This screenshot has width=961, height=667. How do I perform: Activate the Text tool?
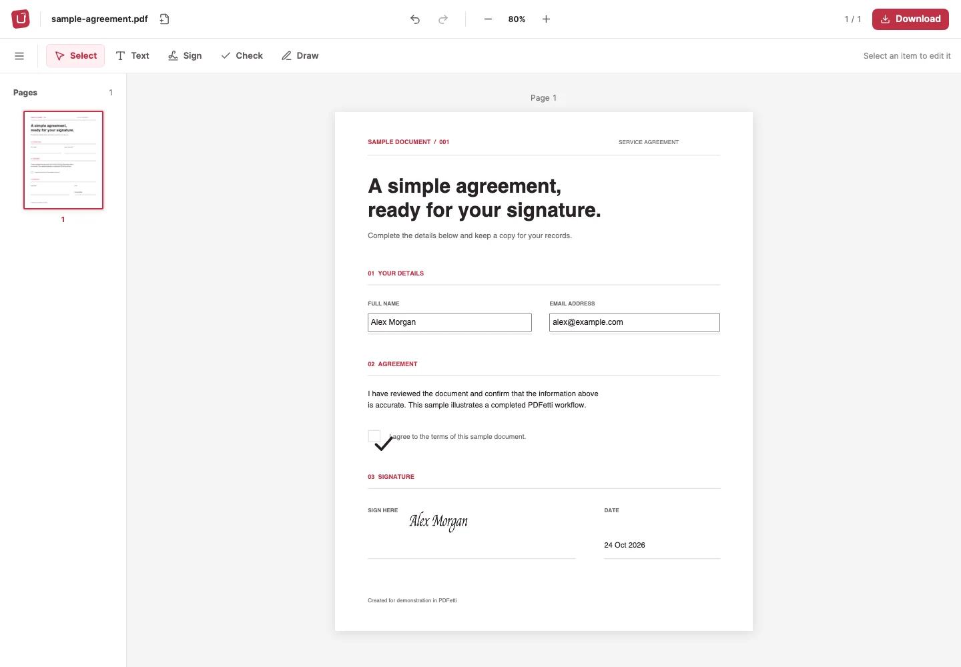132,56
